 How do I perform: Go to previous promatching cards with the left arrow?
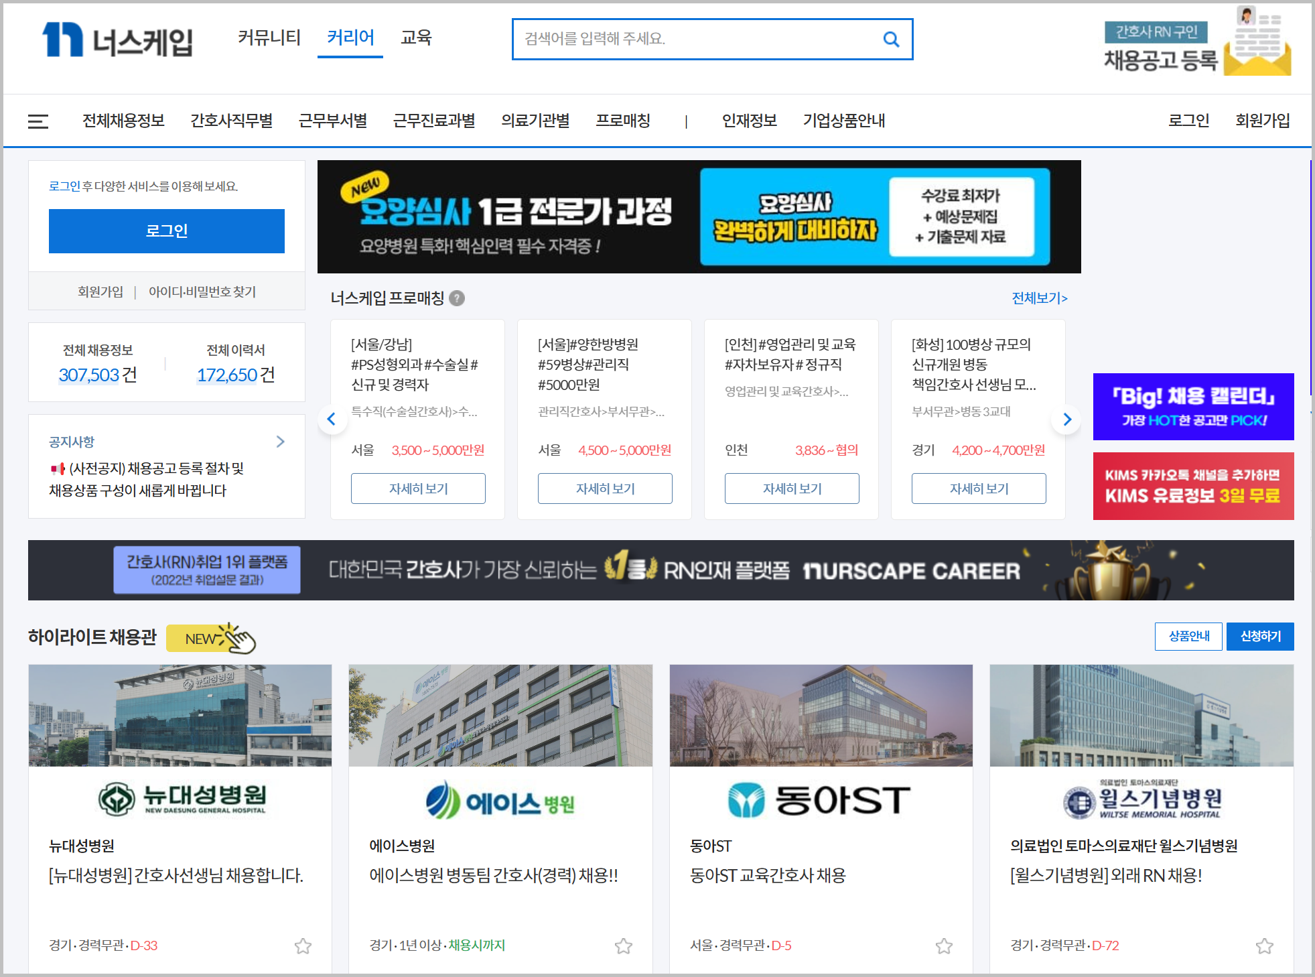tap(332, 419)
